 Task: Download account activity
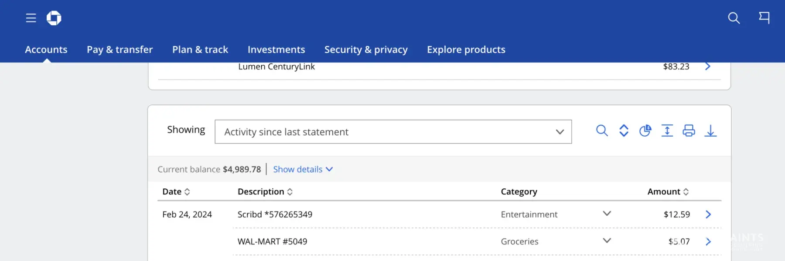click(x=710, y=130)
